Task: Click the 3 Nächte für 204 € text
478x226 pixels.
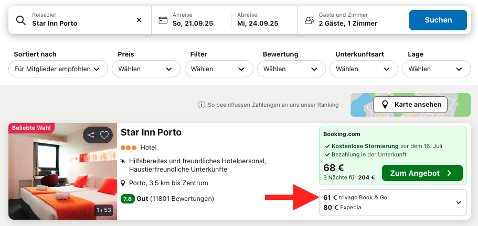Action: [349, 178]
